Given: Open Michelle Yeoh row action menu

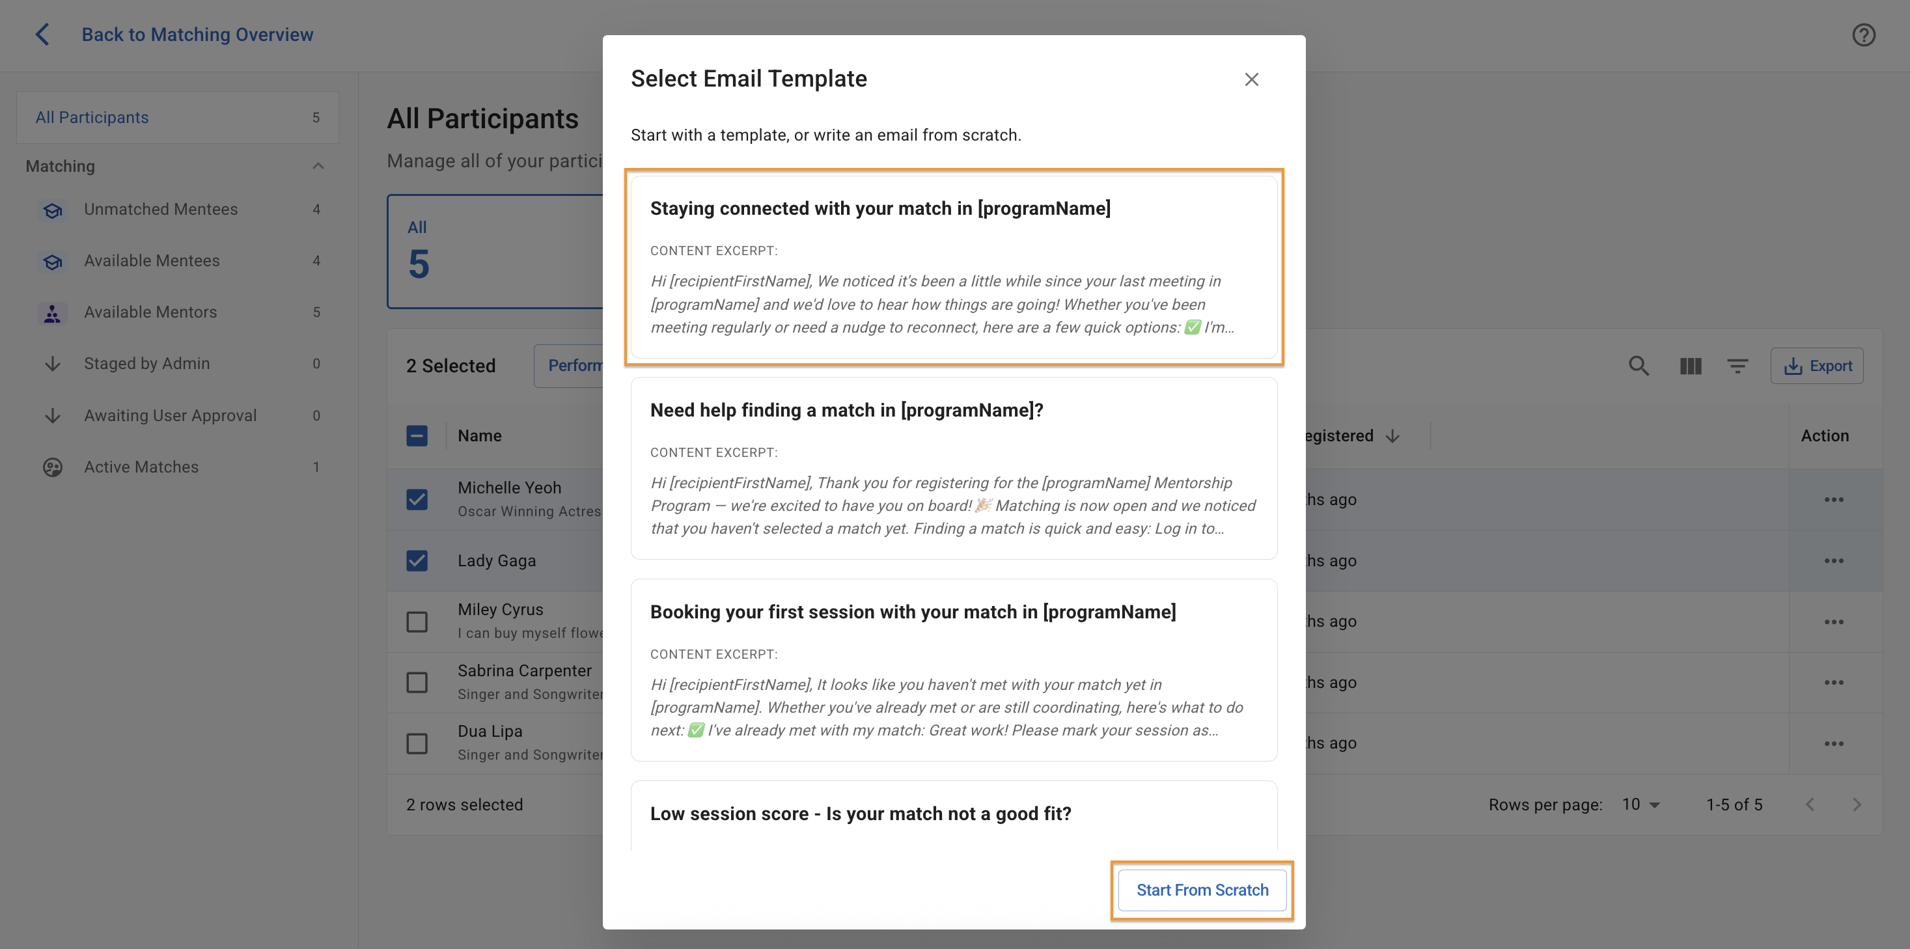Looking at the screenshot, I should [1834, 500].
